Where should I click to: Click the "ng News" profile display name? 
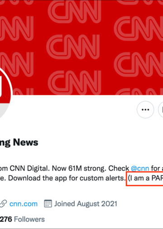click(19, 143)
